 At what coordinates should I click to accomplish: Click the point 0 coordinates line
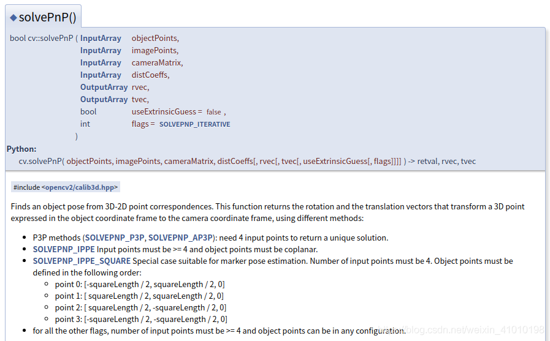(139, 284)
